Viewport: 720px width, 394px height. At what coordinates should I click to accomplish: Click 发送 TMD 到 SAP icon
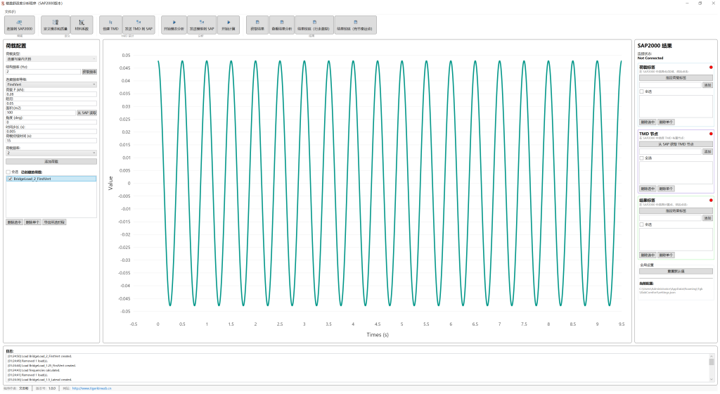point(139,25)
